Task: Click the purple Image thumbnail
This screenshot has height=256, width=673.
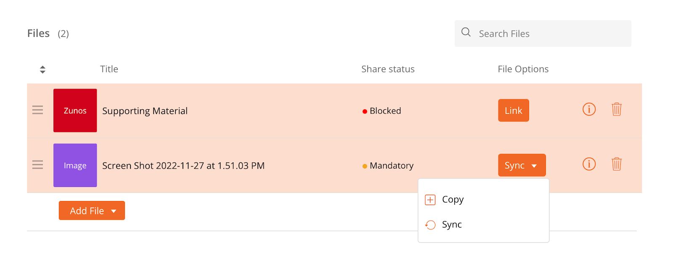Action: click(75, 165)
